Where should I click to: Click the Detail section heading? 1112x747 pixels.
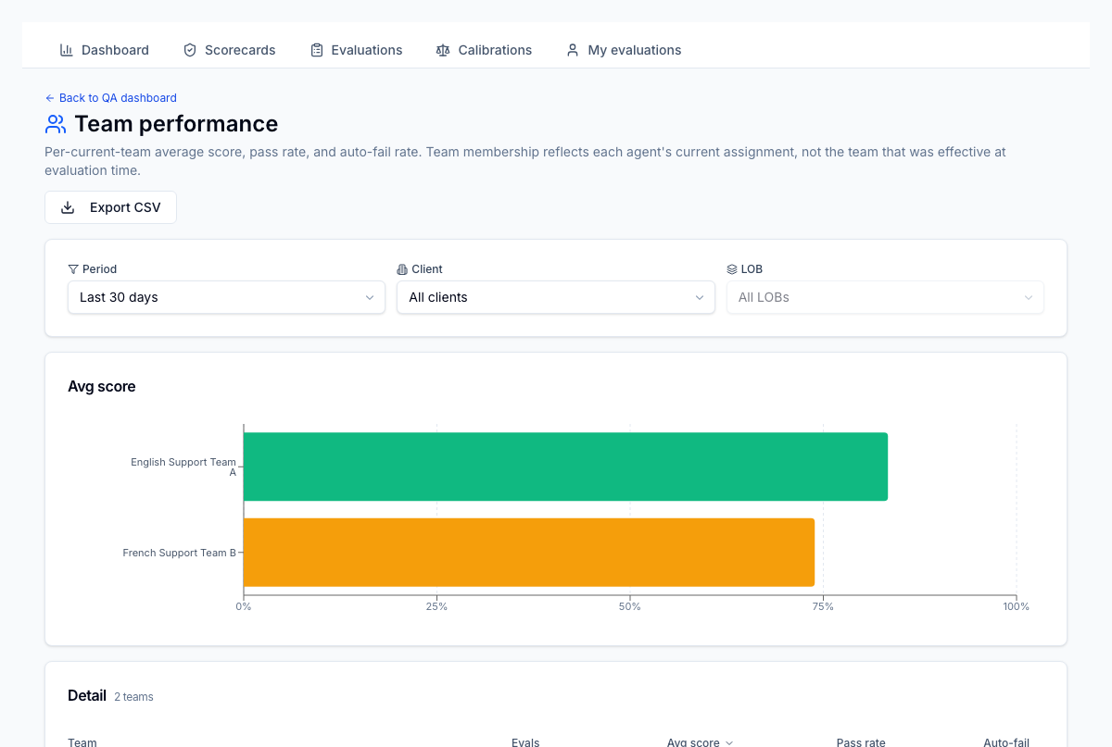point(87,695)
